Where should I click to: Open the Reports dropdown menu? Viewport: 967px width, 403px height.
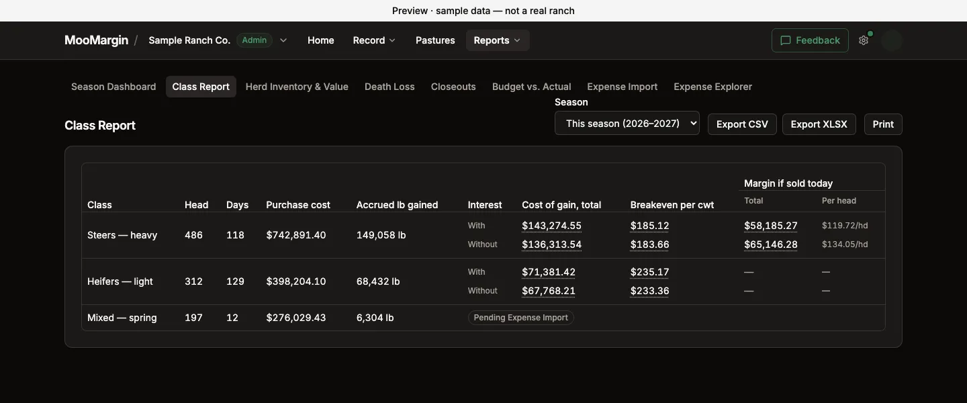coord(498,40)
